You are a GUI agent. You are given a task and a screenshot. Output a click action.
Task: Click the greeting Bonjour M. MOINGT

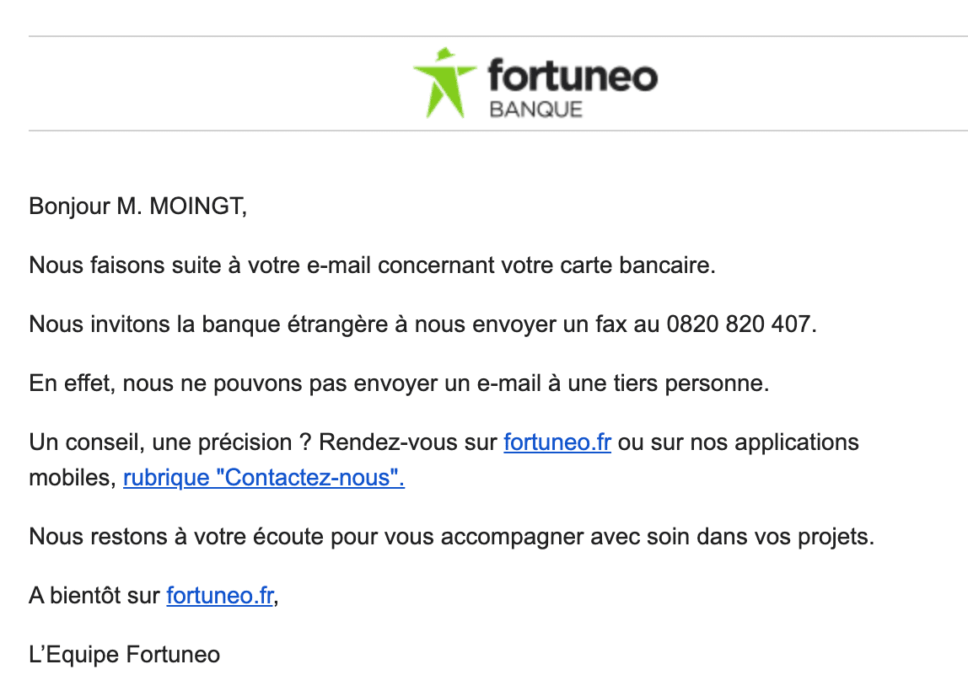pos(137,206)
